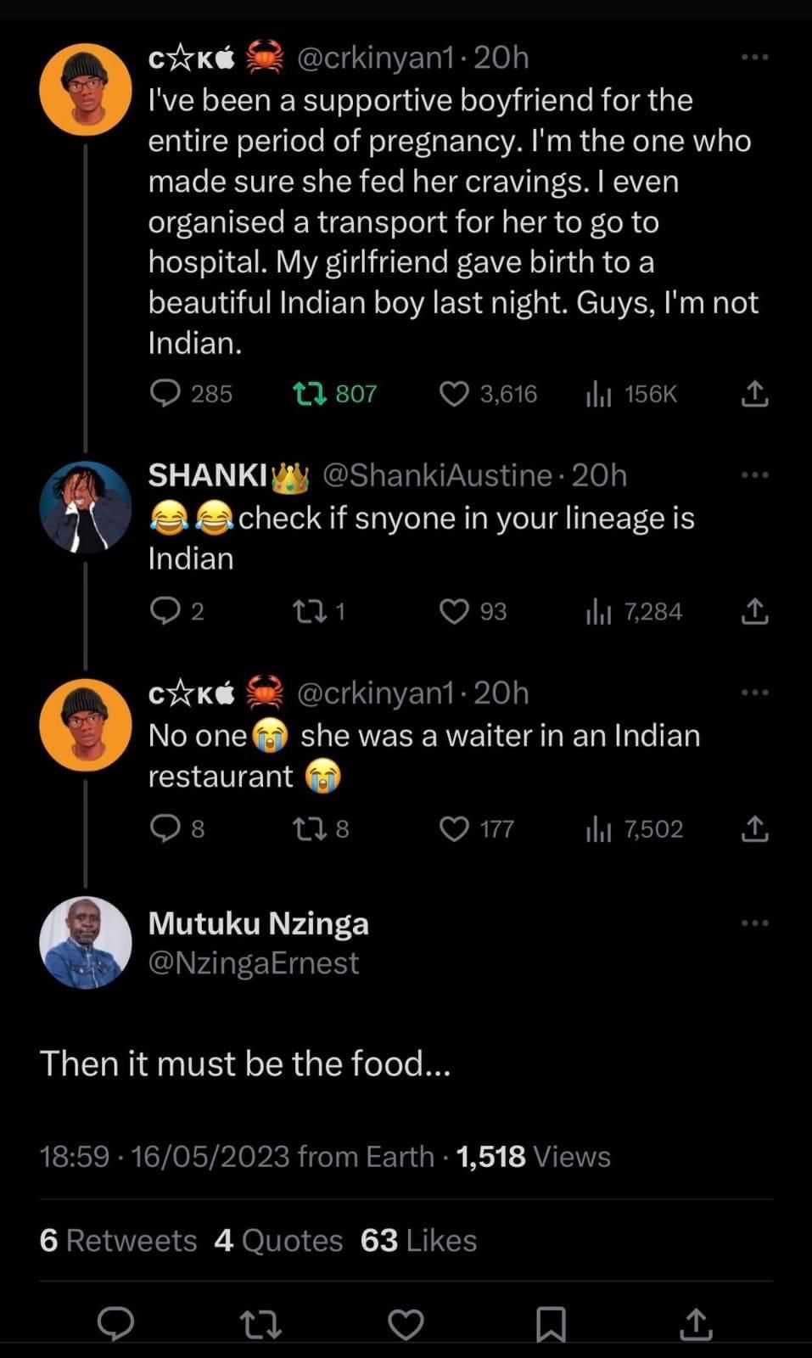Bookmark the 'Then it must be the food' tweet
This screenshot has width=812, height=1358.
[551, 1323]
